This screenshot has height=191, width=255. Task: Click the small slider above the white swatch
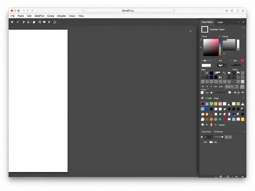pyautogui.click(x=206, y=60)
